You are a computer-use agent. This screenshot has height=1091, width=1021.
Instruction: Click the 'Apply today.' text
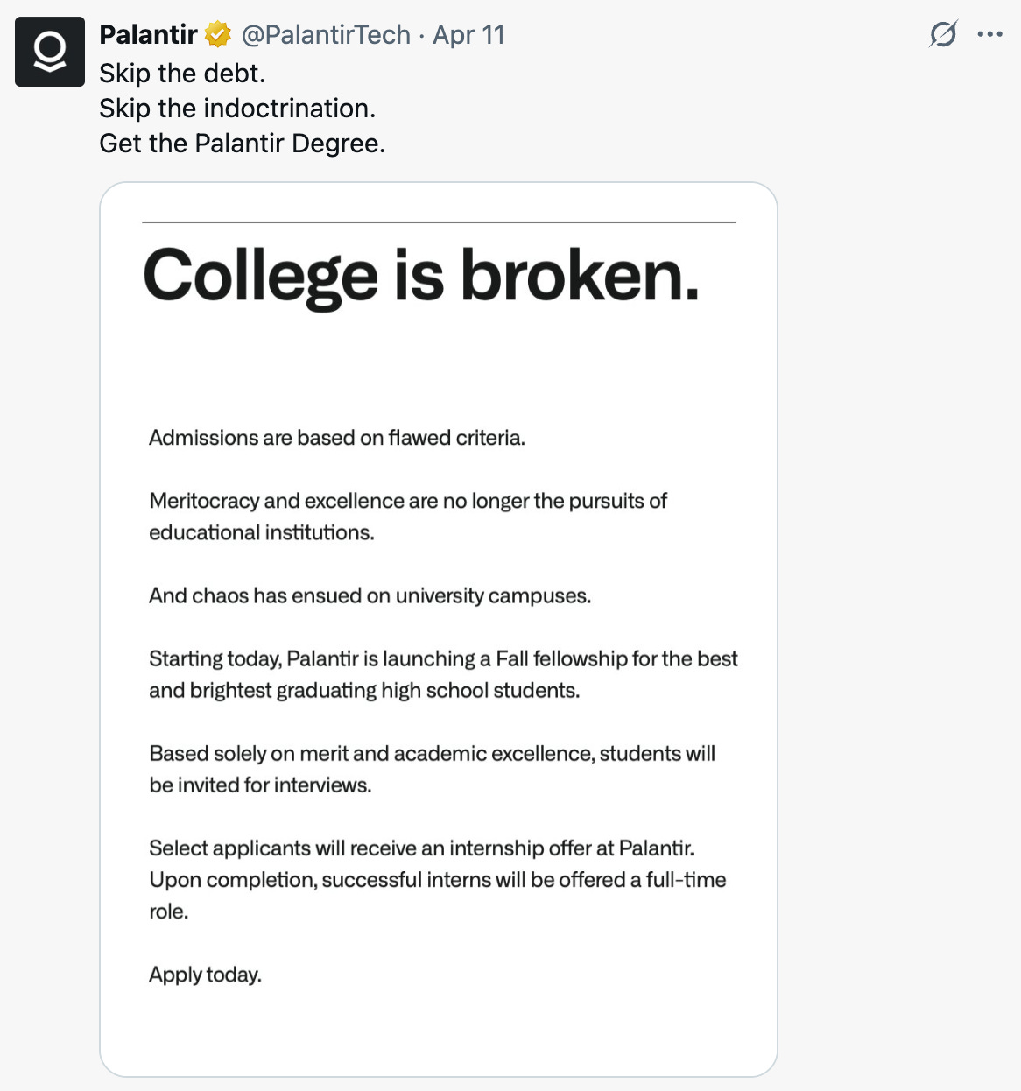(205, 975)
